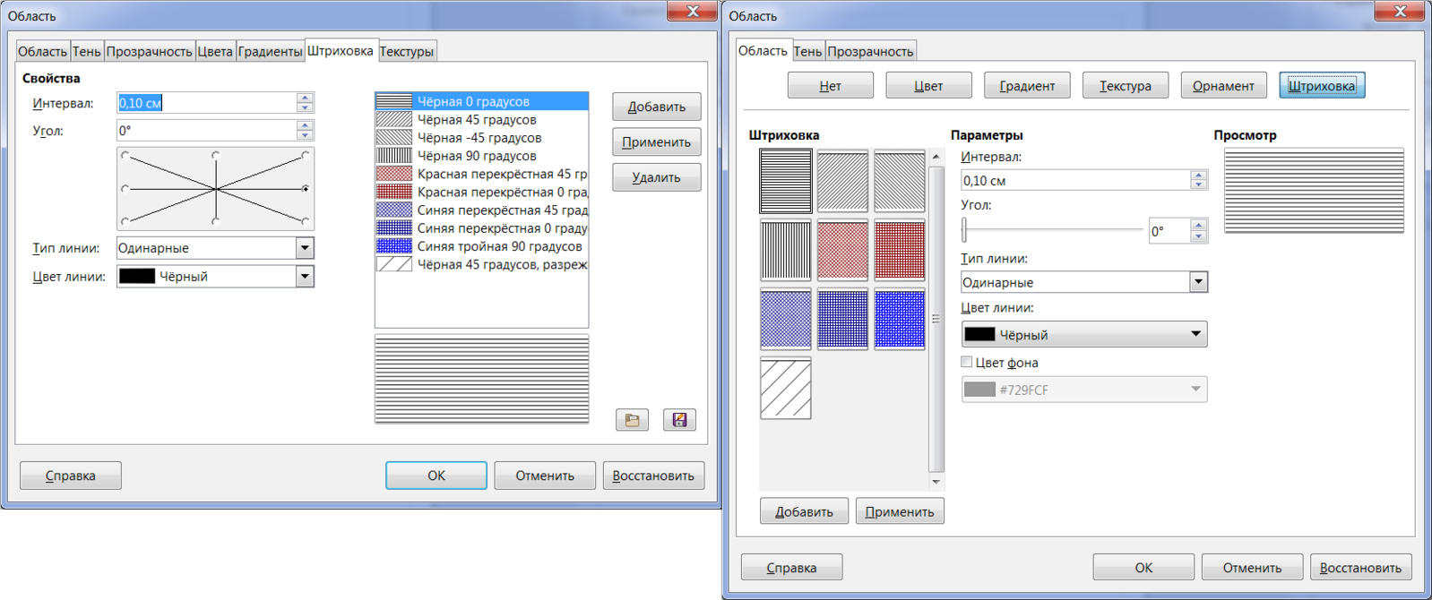
Task: Choose the wide-spaced black 45 degree hatch thumbnail
Action: (785, 388)
